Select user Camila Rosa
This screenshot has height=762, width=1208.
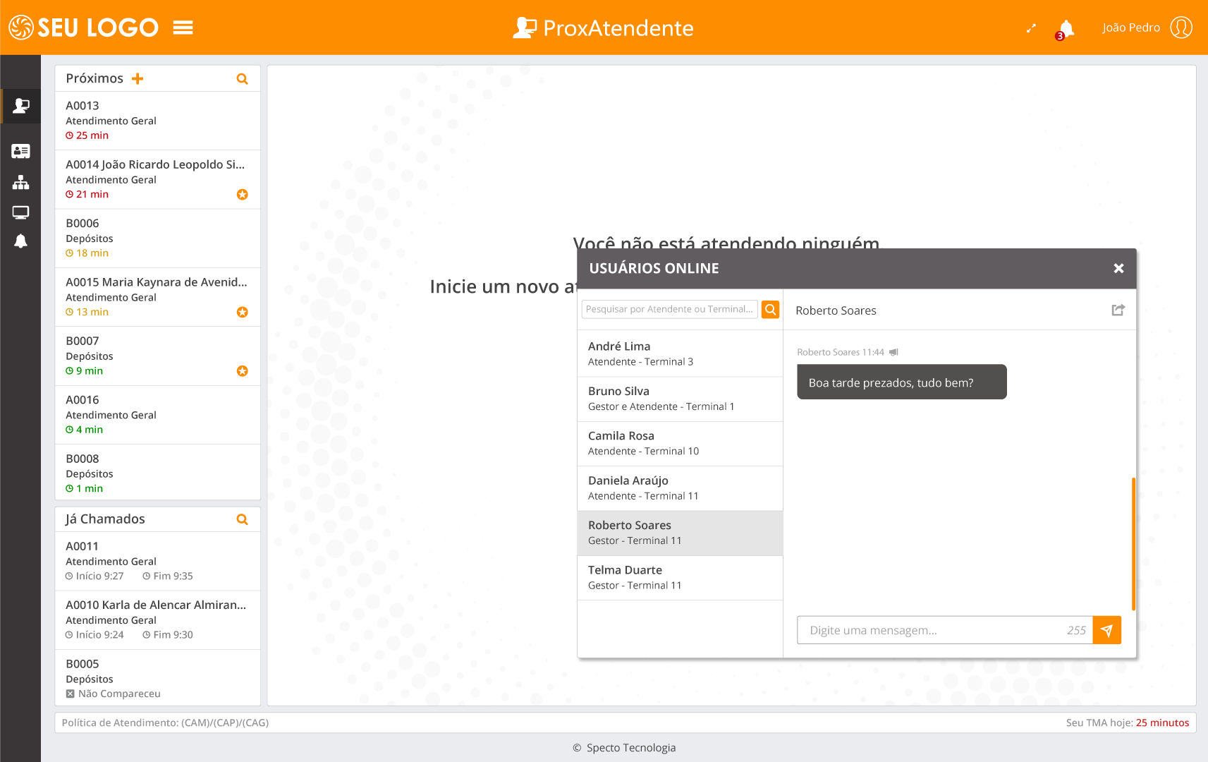tap(680, 444)
